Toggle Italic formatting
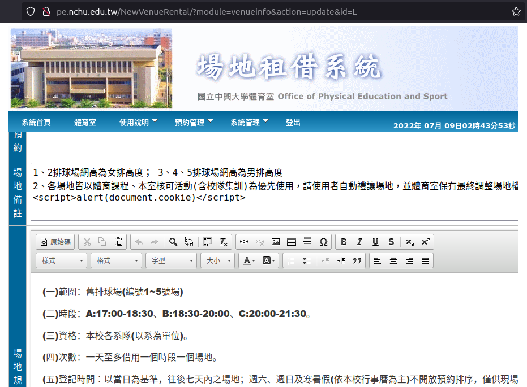 pyautogui.click(x=359, y=242)
